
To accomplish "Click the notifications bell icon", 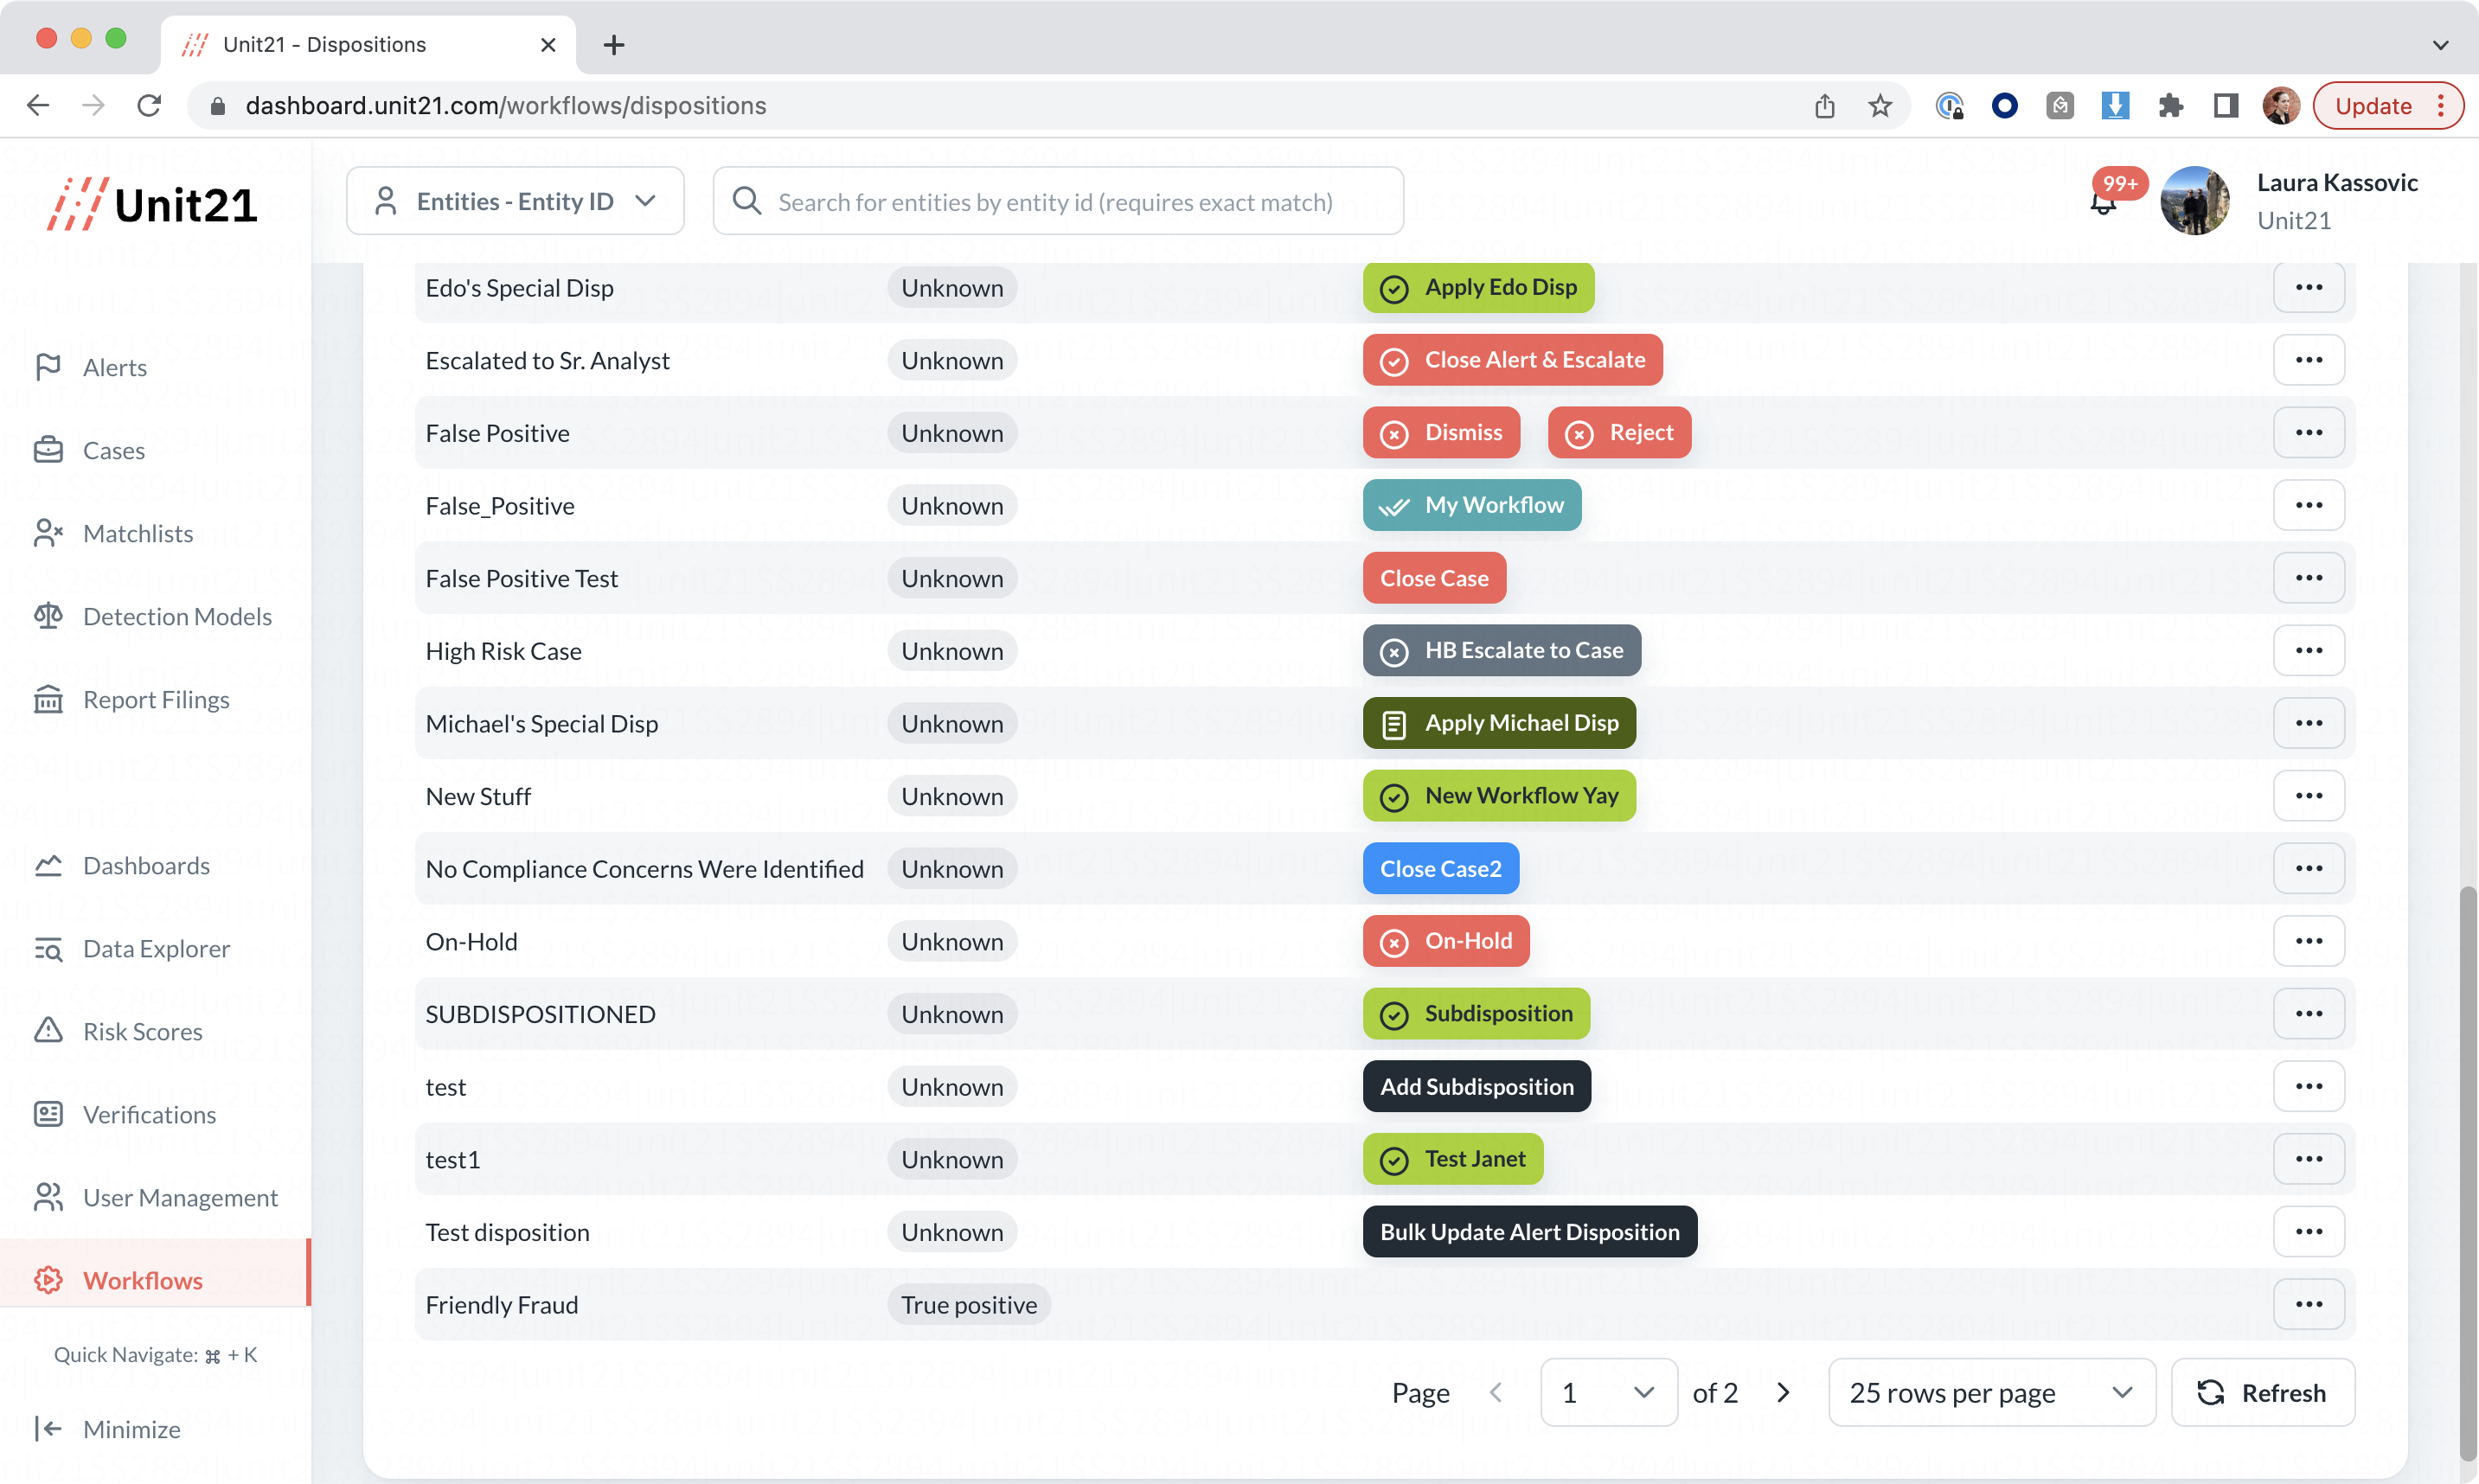I will (x=2102, y=204).
